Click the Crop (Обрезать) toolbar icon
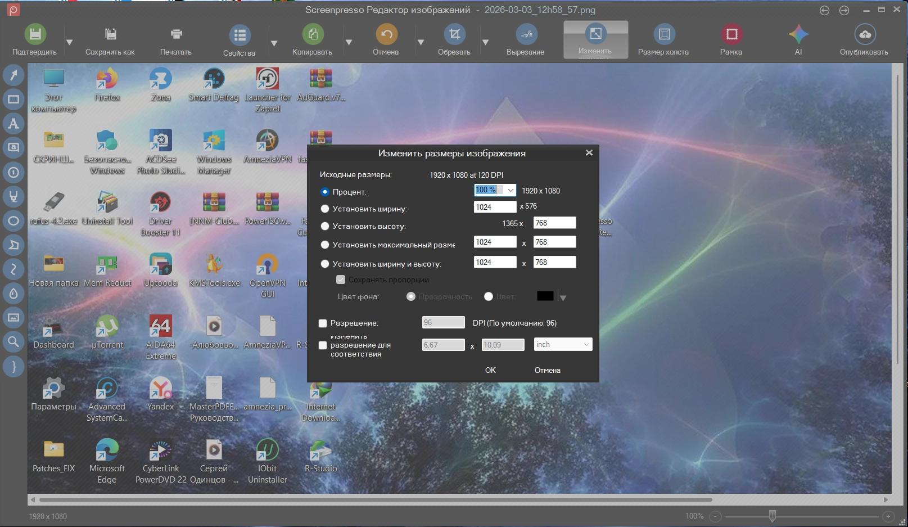The image size is (908, 527). 454,35
